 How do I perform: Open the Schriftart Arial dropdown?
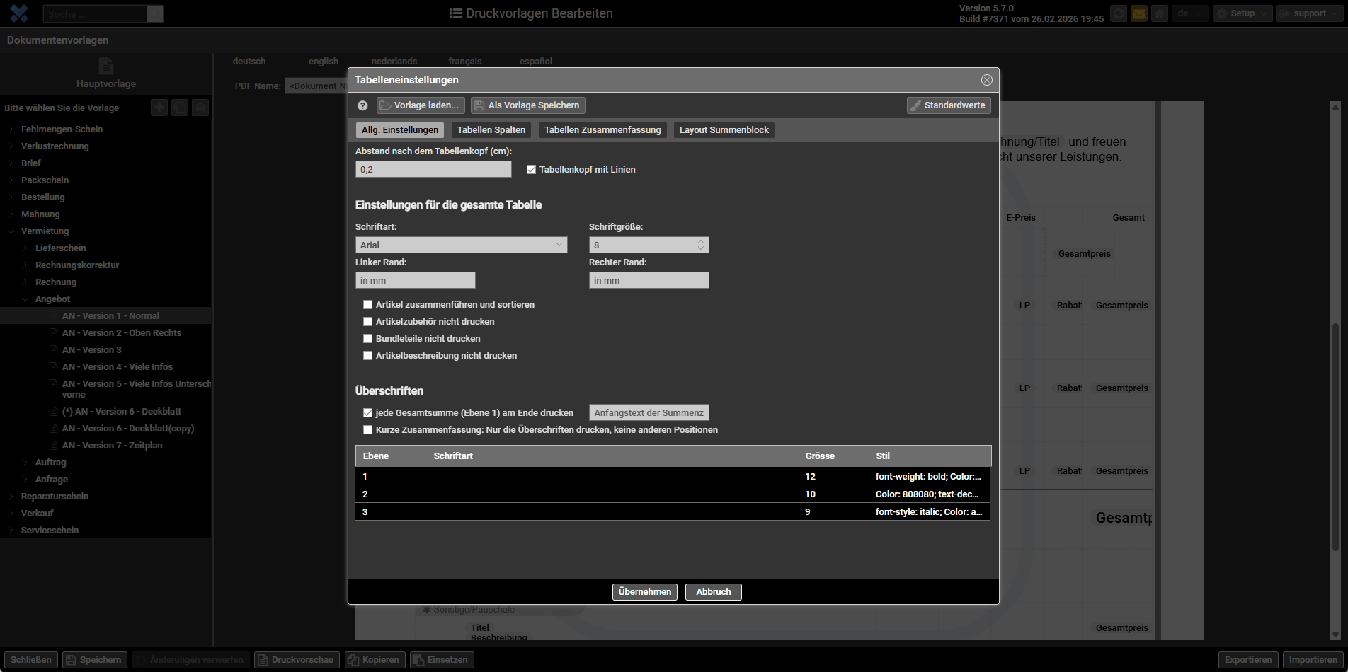(461, 245)
